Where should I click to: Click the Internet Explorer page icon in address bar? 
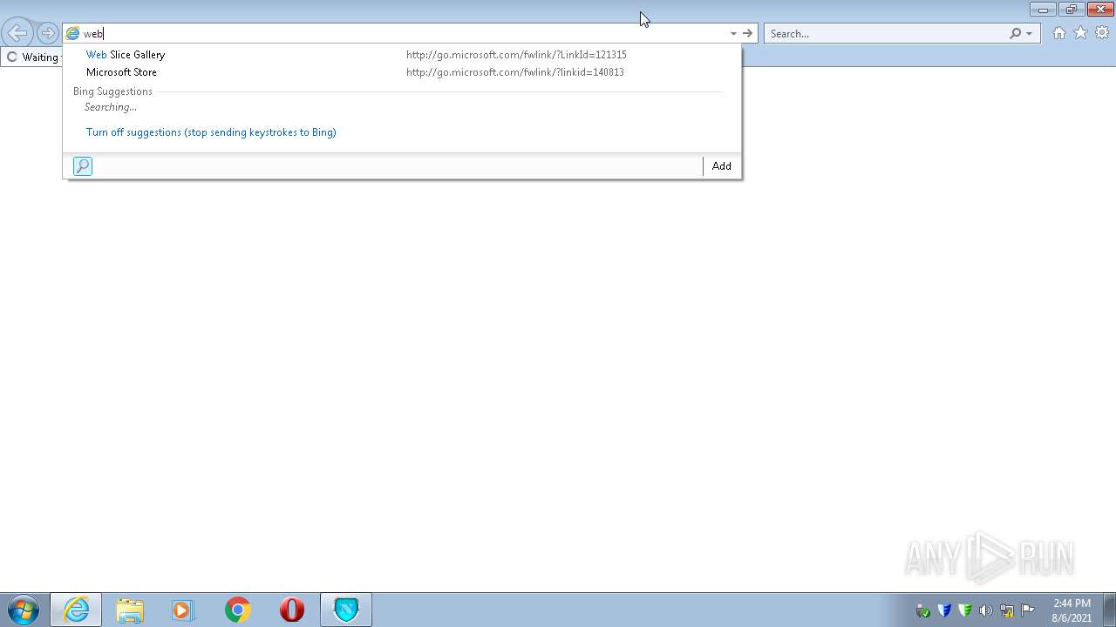point(73,33)
